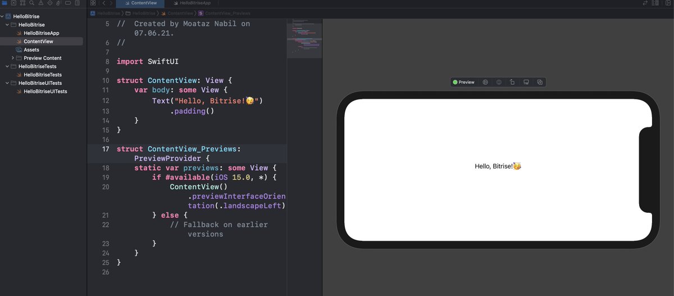Toggle code review arrows icon
674x296 pixels.
click(x=645, y=3)
